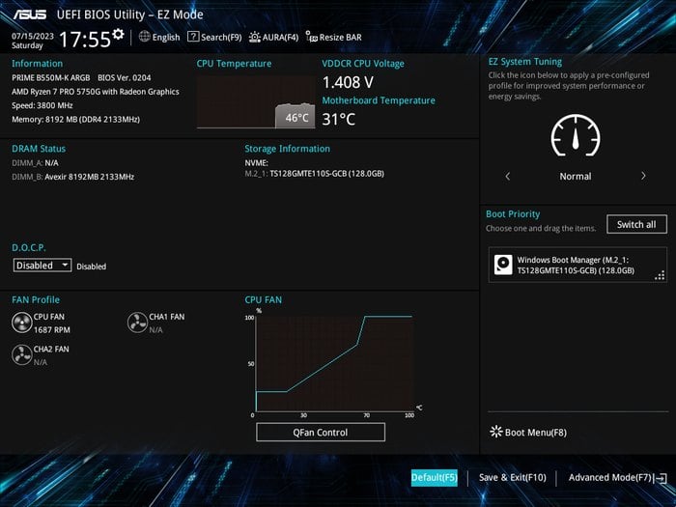Click the 1687 RPM CPU fan speed

pos(52,330)
